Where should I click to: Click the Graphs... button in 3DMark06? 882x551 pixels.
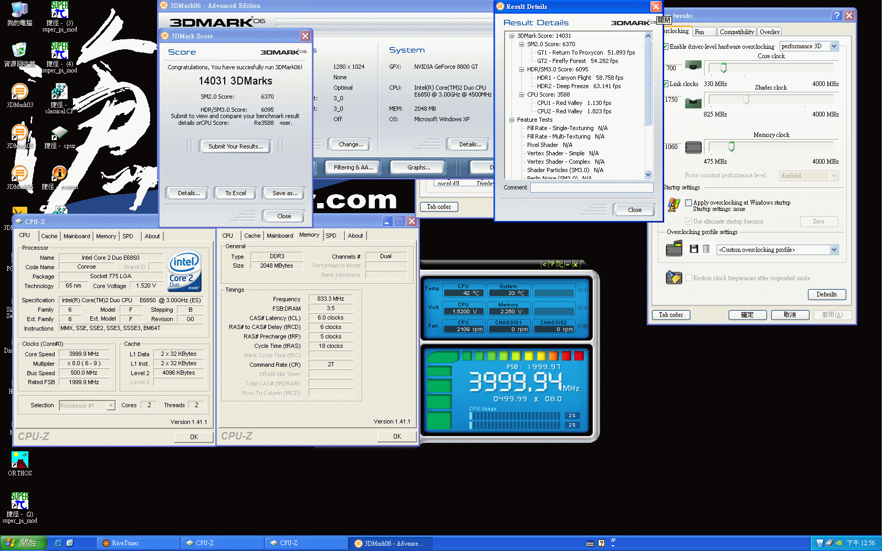[x=418, y=167]
